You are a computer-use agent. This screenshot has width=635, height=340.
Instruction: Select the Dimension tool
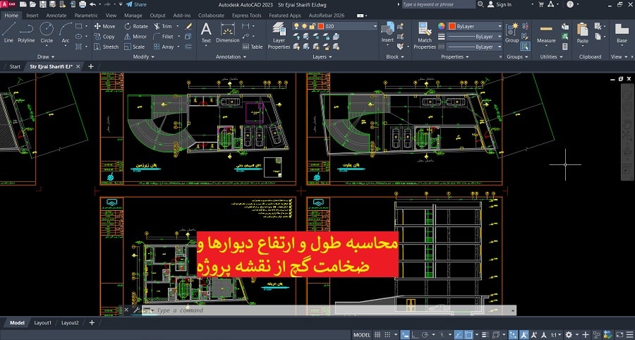click(x=228, y=32)
